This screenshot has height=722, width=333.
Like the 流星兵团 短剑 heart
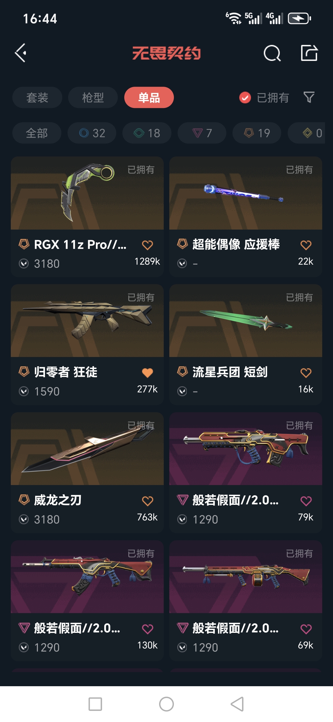pos(306,373)
